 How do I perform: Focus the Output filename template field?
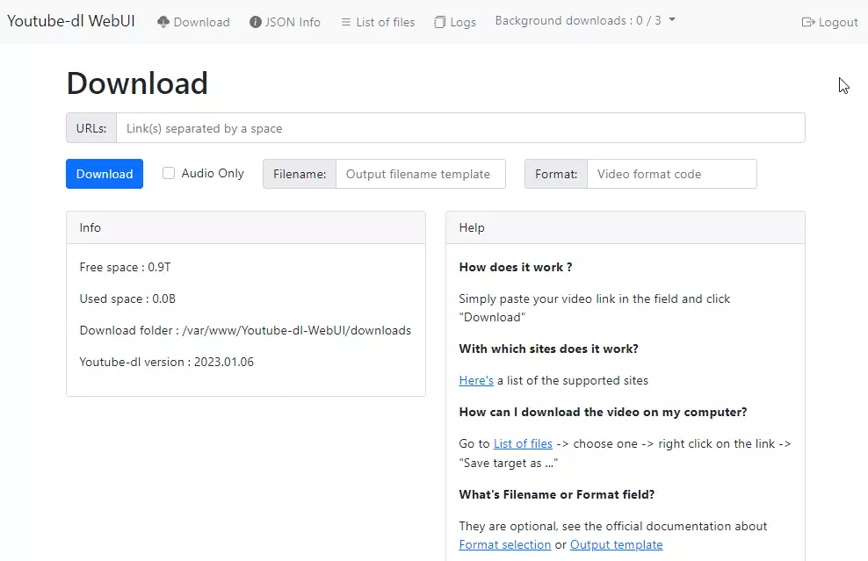(420, 174)
